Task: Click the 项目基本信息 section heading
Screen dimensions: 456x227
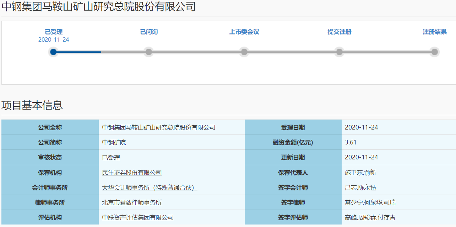Action: [32, 105]
